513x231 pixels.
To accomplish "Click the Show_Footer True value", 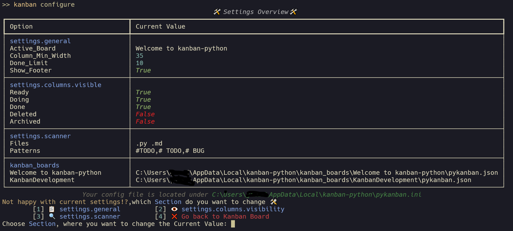I will [143, 70].
